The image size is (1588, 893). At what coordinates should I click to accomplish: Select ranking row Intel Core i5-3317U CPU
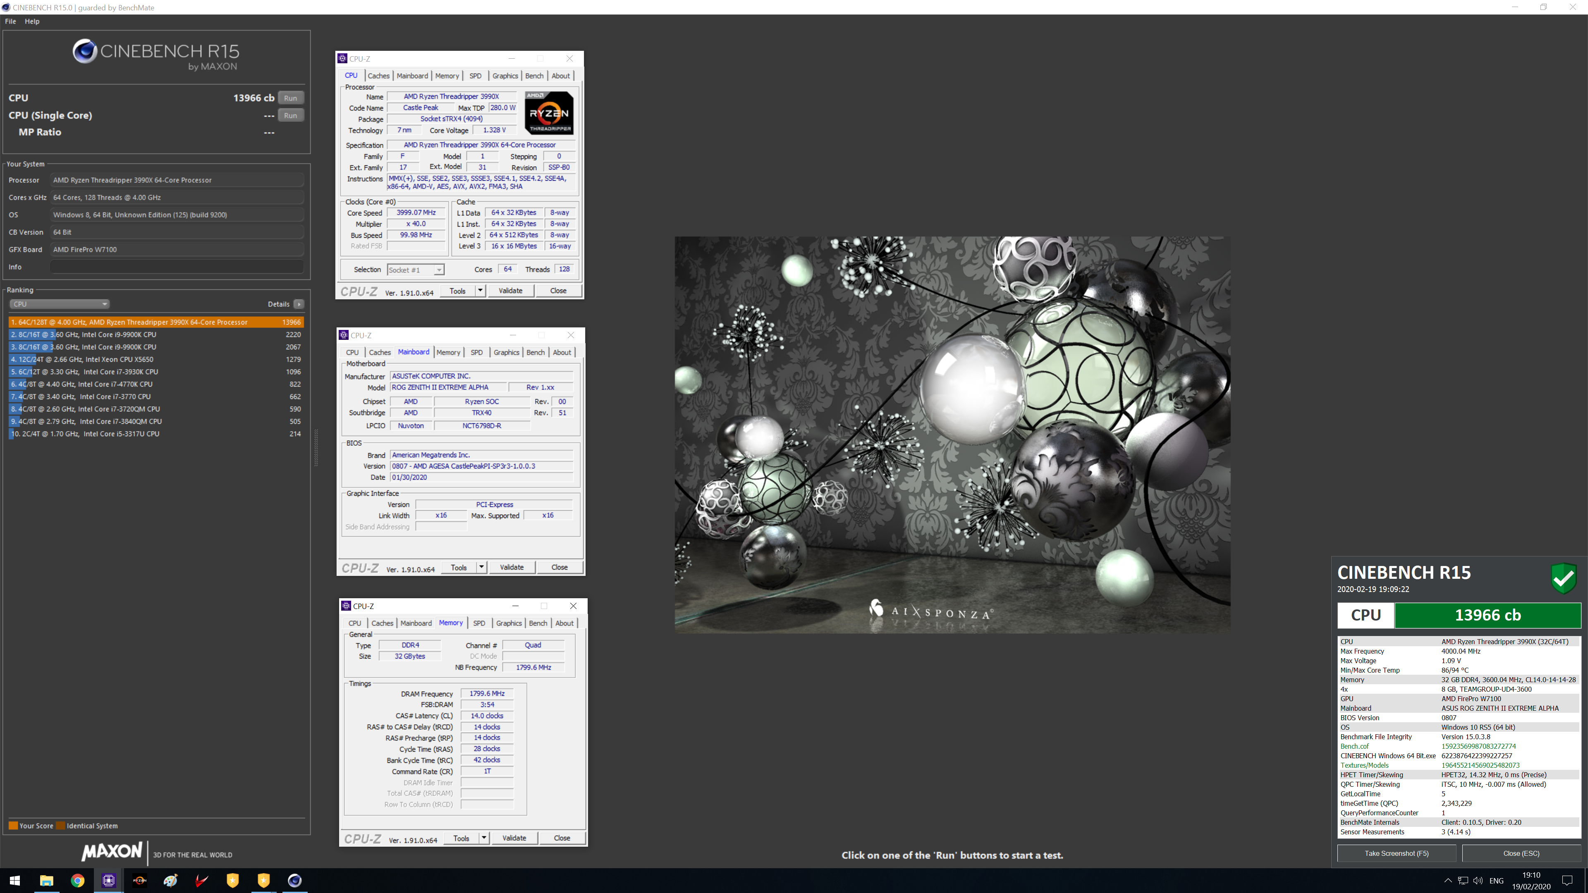pyautogui.click(x=156, y=434)
